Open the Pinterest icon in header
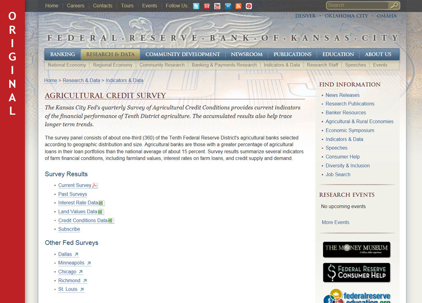 coord(249,6)
